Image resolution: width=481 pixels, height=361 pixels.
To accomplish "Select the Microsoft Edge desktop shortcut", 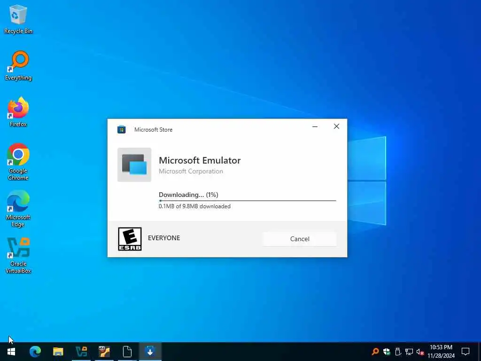I will tap(18, 209).
